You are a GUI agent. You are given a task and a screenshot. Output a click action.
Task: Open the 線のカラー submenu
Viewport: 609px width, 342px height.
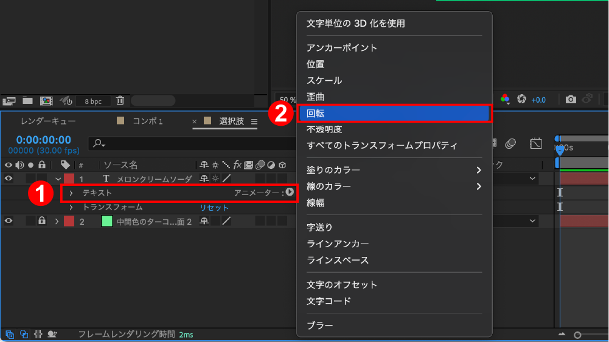click(394, 186)
